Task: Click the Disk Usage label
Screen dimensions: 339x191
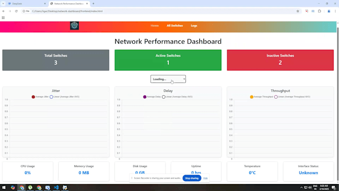Action: (140, 166)
